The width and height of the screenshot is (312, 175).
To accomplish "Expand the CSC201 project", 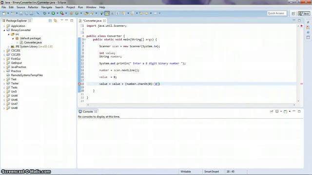I will [4, 51].
